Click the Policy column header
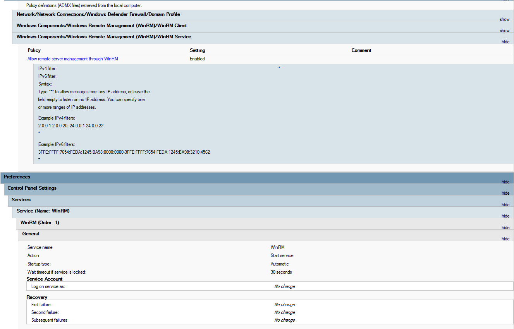The width and height of the screenshot is (514, 329). coord(34,50)
